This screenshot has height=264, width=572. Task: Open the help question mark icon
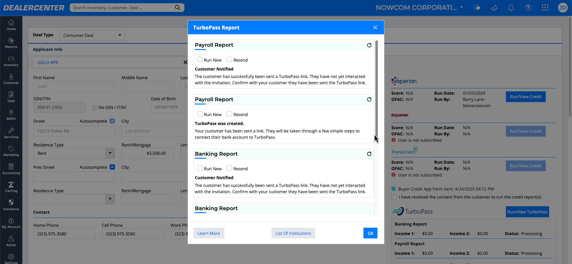click(528, 8)
